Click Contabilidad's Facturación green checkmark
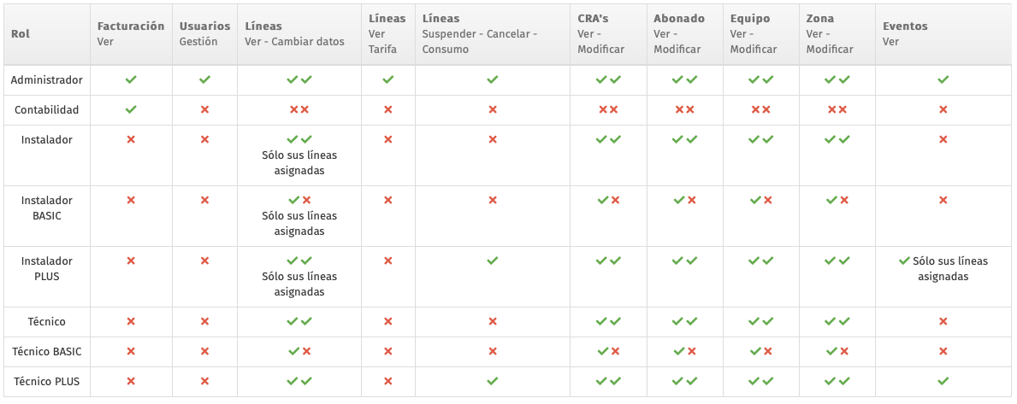Screen dimensions: 1017x404 [131, 110]
